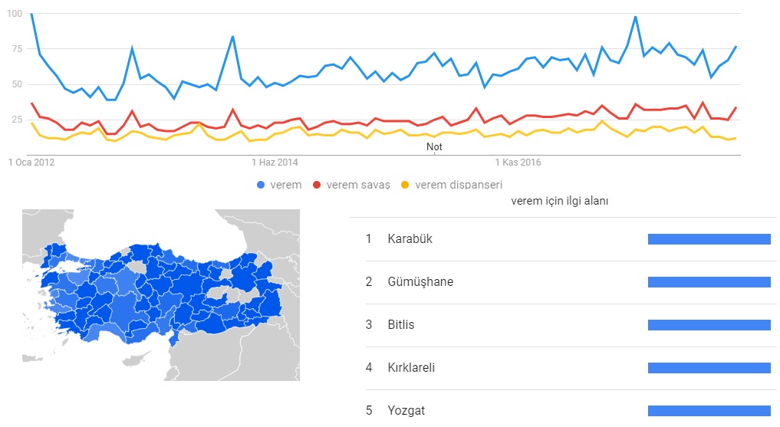
Task: Click the blue interest bar for Kırklareli
Action: click(709, 368)
